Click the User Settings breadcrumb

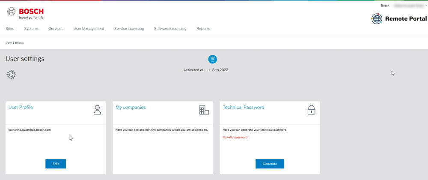[x=15, y=43]
